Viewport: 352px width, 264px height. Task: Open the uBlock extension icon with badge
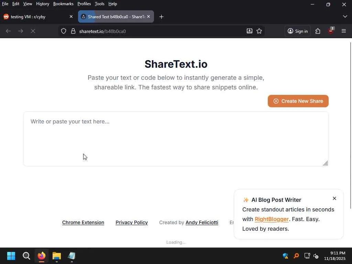pyautogui.click(x=331, y=31)
